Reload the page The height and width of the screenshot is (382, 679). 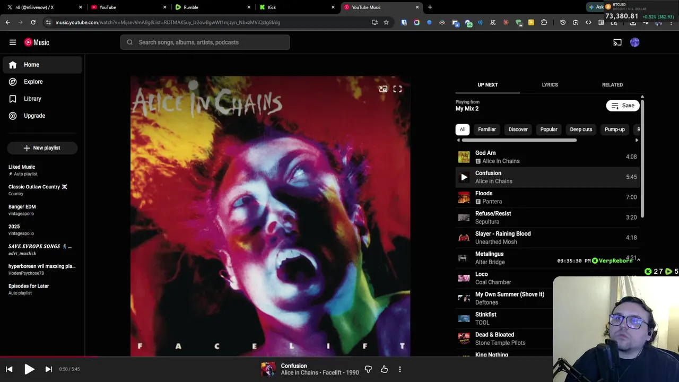tap(33, 22)
